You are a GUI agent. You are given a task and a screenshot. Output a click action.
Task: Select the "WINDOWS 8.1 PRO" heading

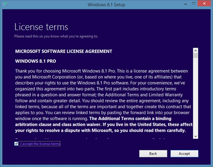coord(35,61)
